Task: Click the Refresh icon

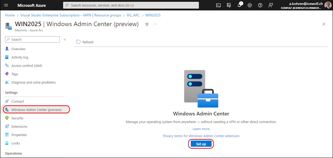Action: coord(78,42)
